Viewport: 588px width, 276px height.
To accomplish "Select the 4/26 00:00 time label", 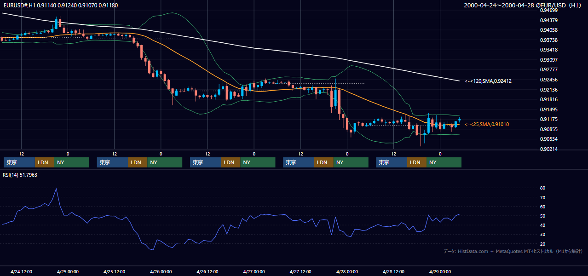I will click(161, 271).
